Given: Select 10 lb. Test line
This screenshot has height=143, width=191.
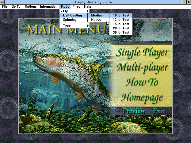Looking at the screenshot, I should [x=121, y=15].
